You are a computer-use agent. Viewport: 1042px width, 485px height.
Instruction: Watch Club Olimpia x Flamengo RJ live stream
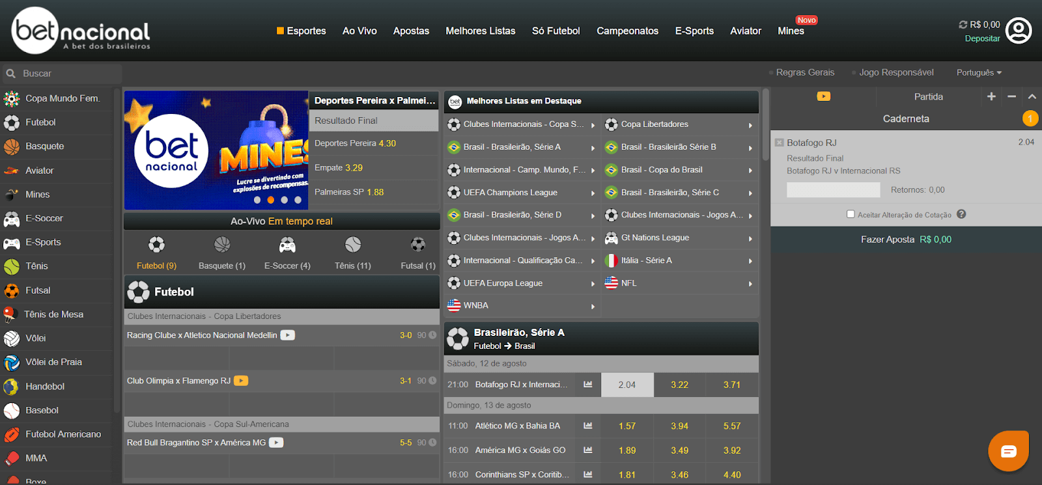[241, 381]
